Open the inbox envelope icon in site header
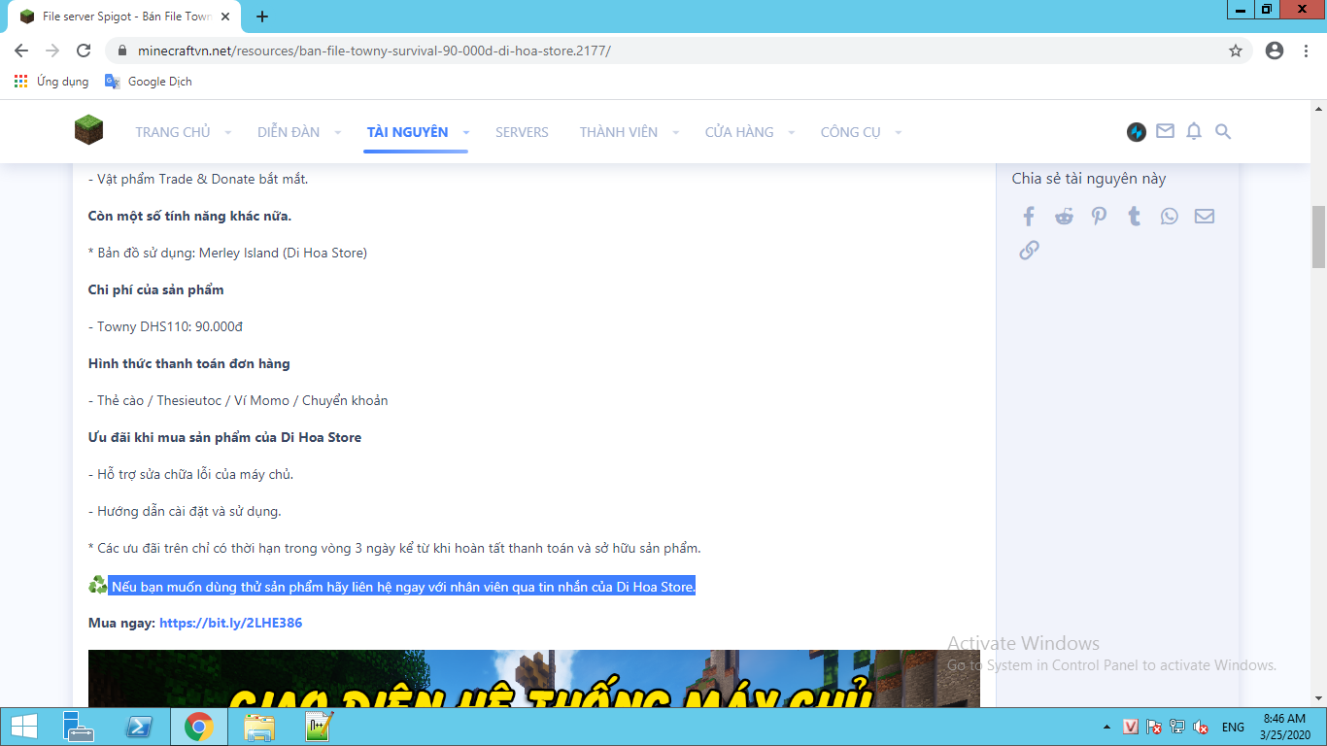The height and width of the screenshot is (746, 1327). 1165,131
